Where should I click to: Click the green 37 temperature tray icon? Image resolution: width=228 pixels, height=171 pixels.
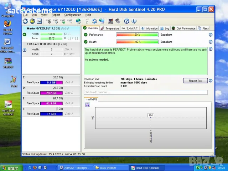(x=198, y=168)
